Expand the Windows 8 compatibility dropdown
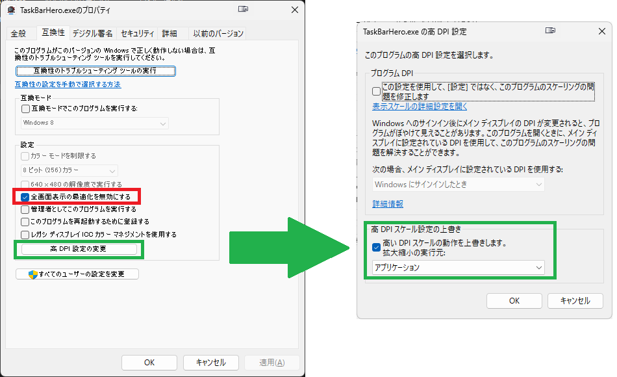617x377 pixels. coord(94,123)
